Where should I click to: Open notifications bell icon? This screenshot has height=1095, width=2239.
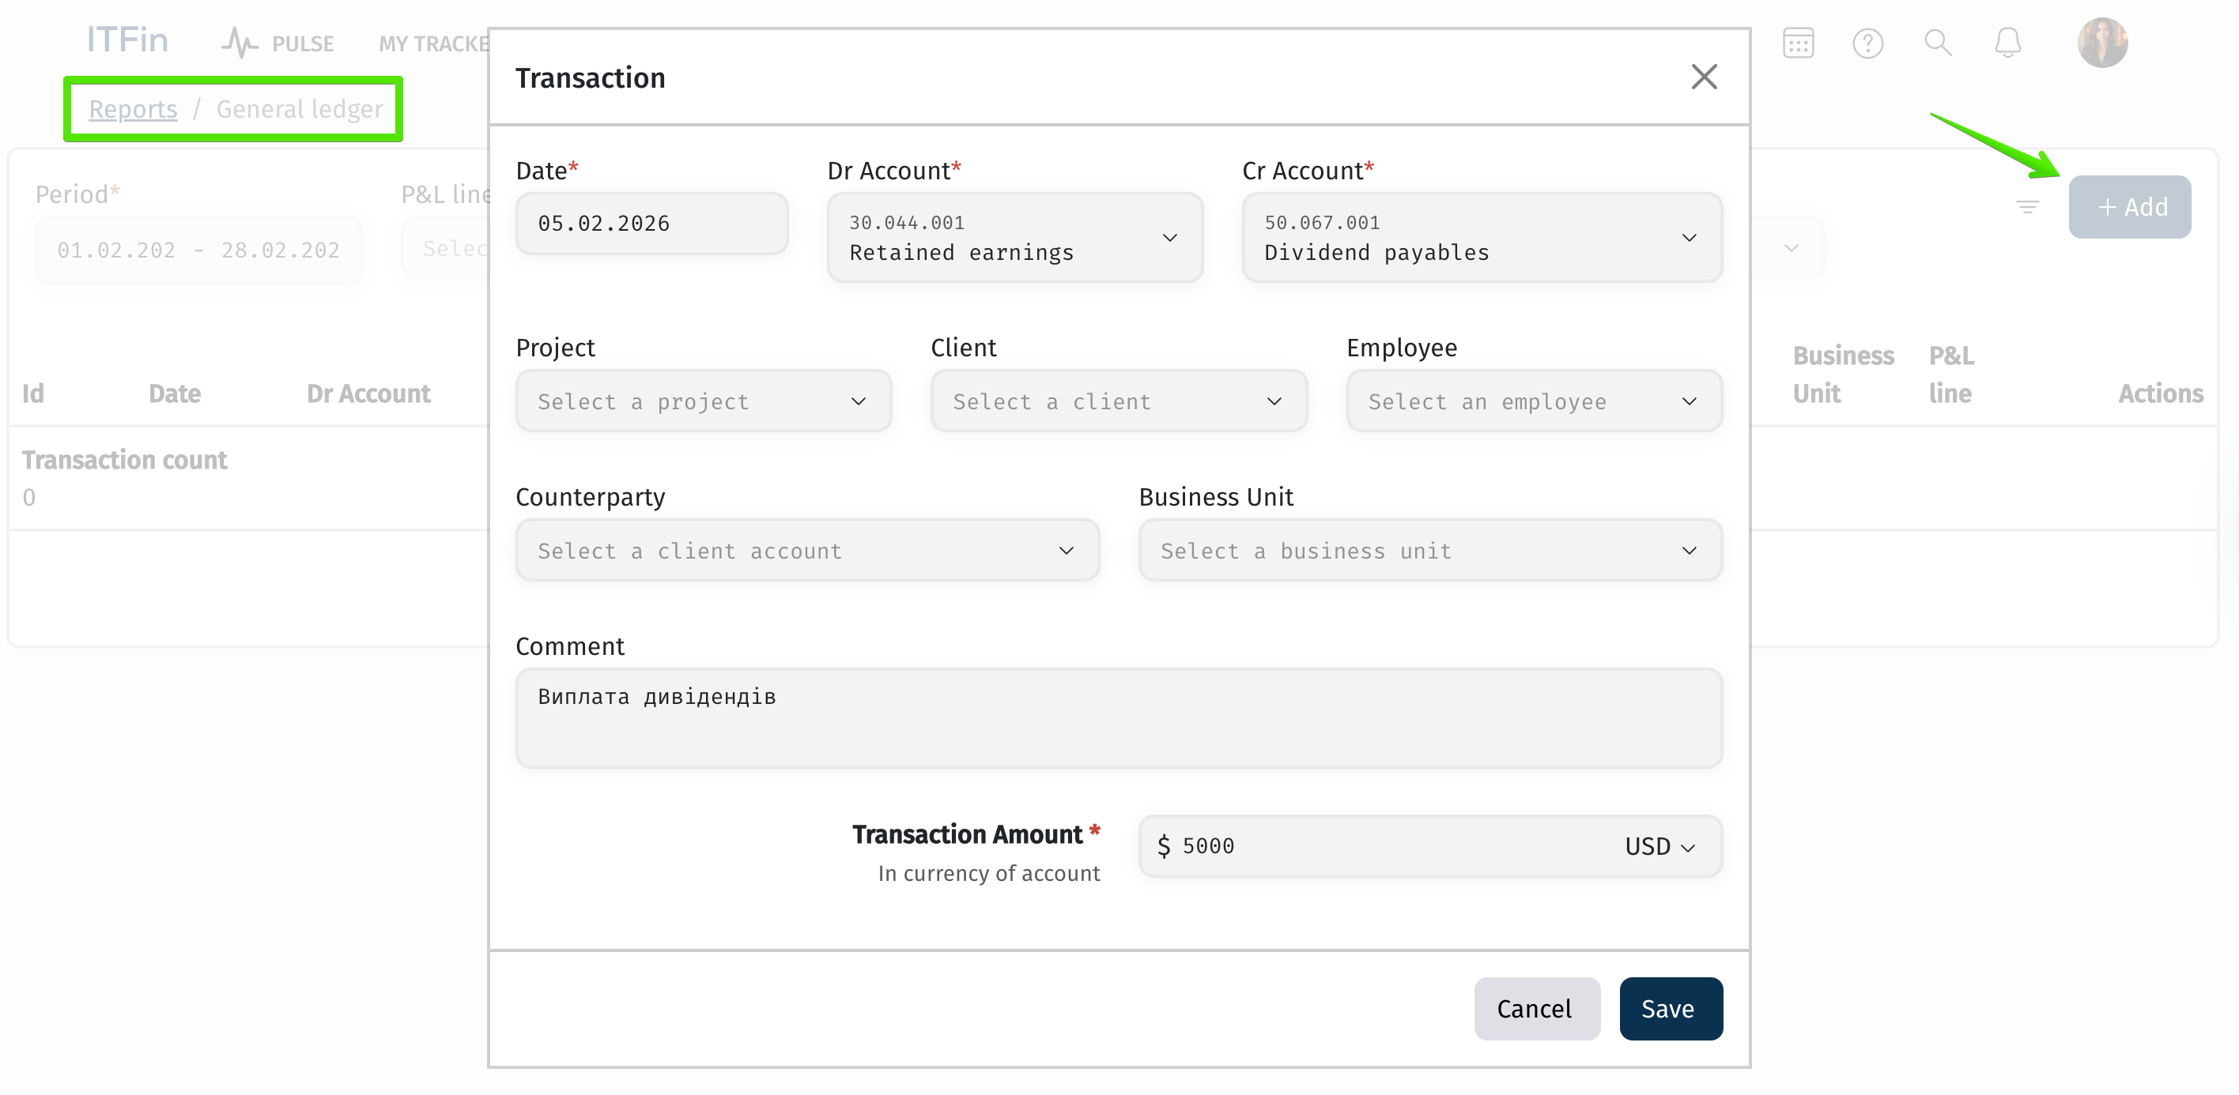click(2007, 43)
